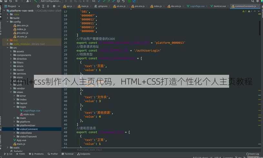The image size is (263, 158).
Task: Go to previous highlighted error arrow
Action: [x=255, y=11]
